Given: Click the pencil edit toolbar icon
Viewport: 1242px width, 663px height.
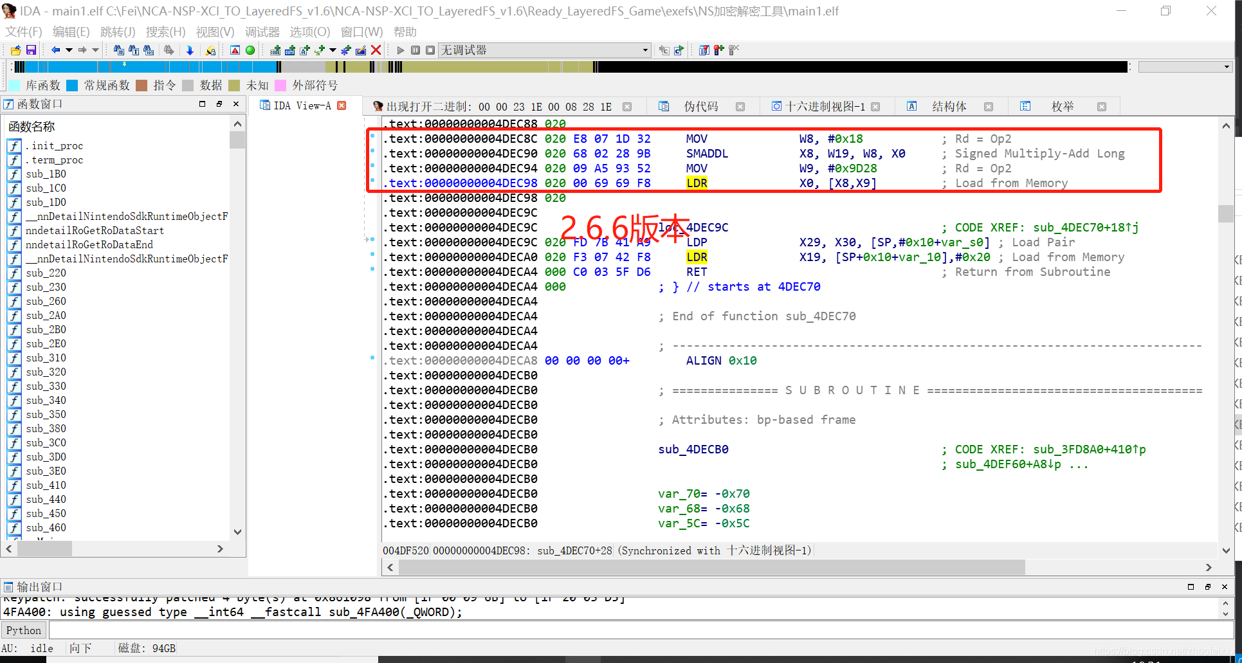Looking at the screenshot, I should 361,50.
